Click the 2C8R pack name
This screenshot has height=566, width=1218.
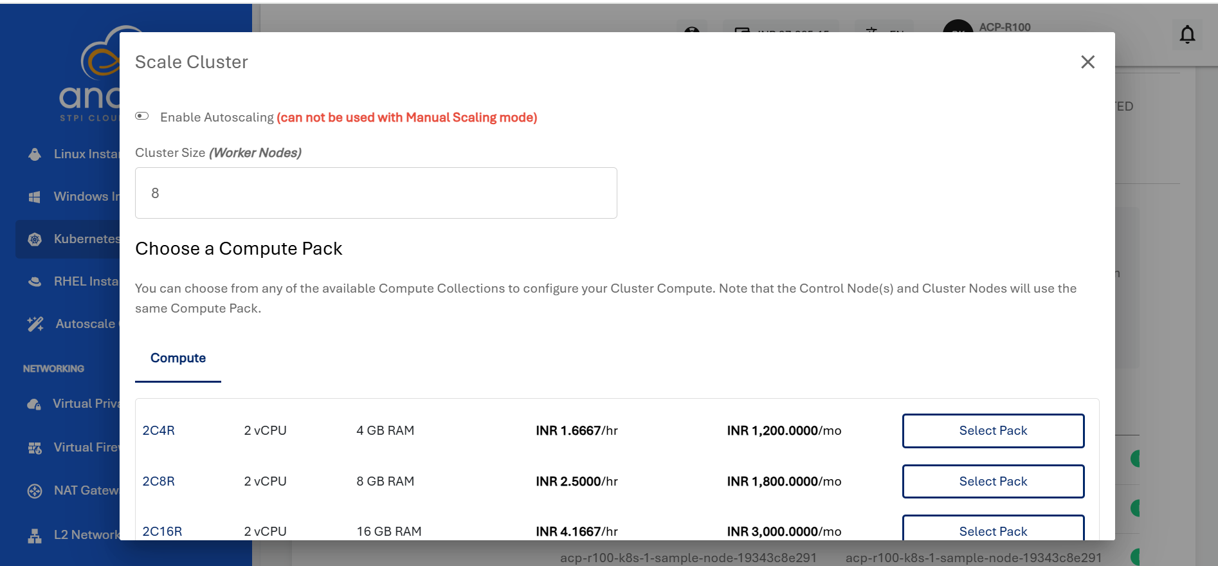click(158, 481)
